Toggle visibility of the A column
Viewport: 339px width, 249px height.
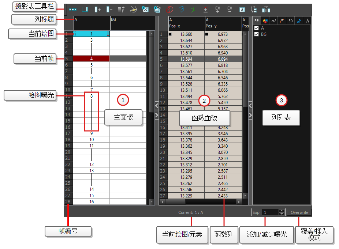tap(257, 28)
